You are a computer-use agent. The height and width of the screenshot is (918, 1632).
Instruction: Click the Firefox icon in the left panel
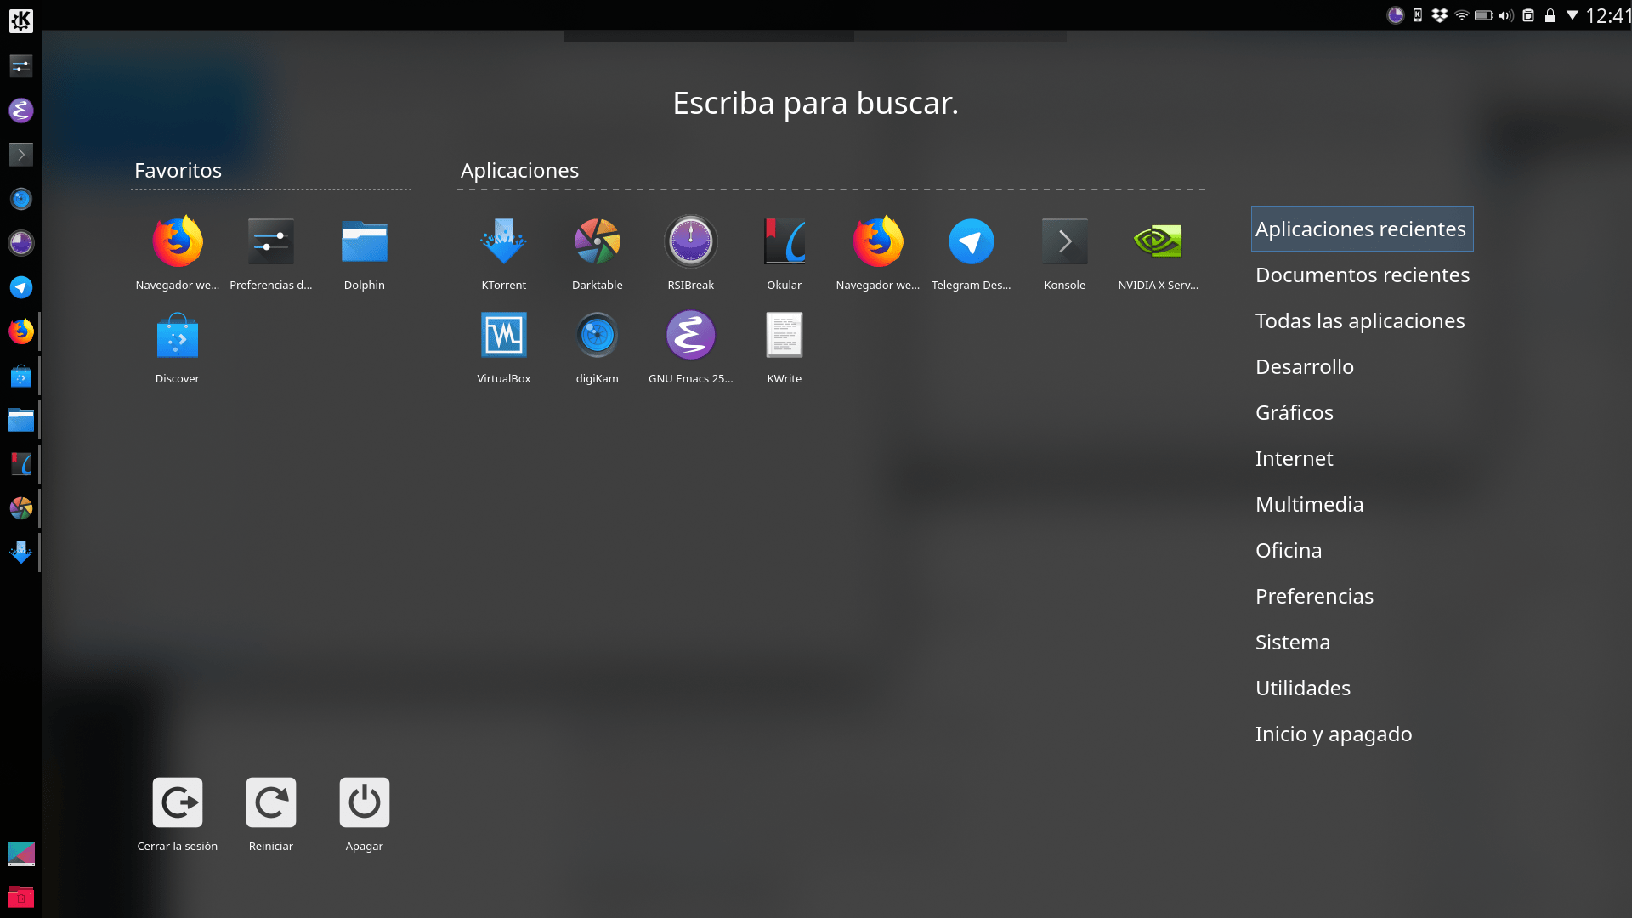click(20, 331)
